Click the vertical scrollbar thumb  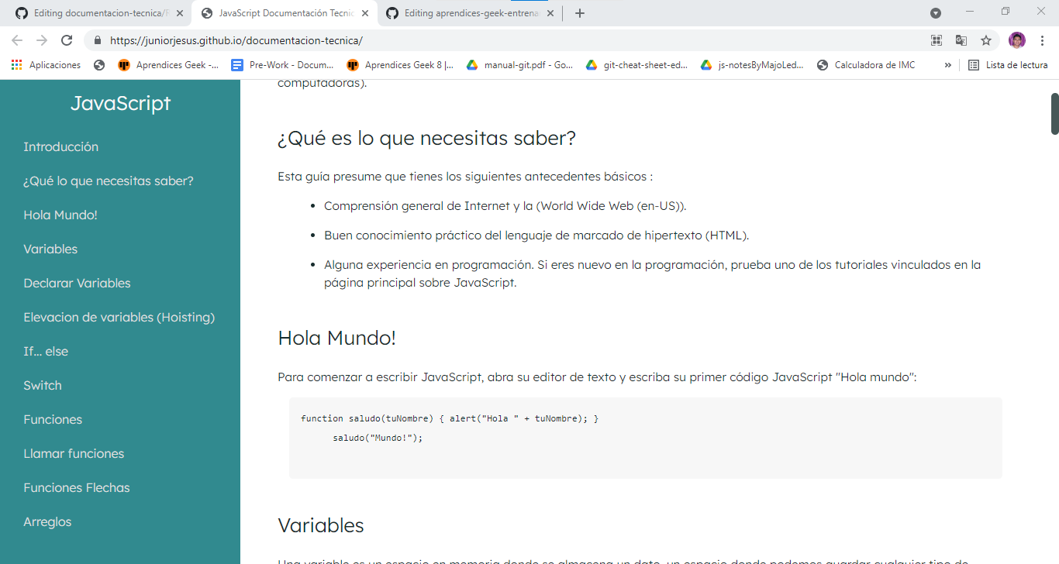[1053, 108]
